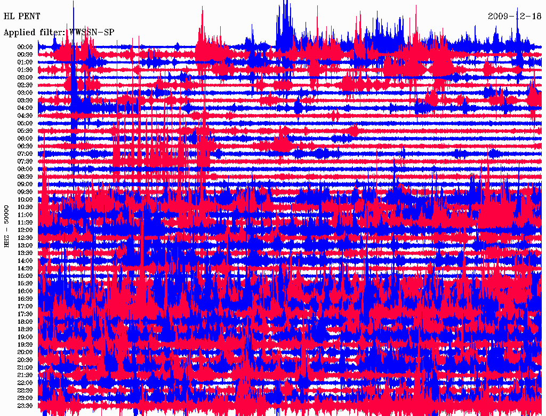The width and height of the screenshot is (546, 416).
Task: Click the '04:30' time label
Action: 25,116
